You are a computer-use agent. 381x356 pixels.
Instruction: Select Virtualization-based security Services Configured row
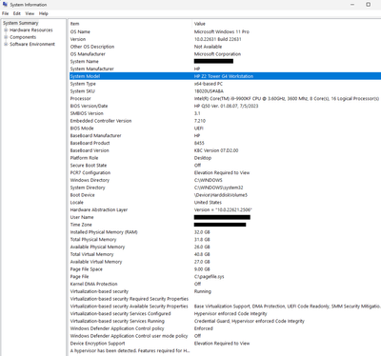click(225, 313)
